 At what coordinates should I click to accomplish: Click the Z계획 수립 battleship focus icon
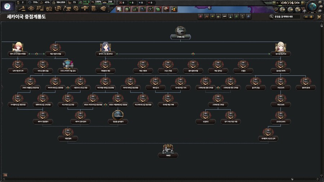(180, 31)
